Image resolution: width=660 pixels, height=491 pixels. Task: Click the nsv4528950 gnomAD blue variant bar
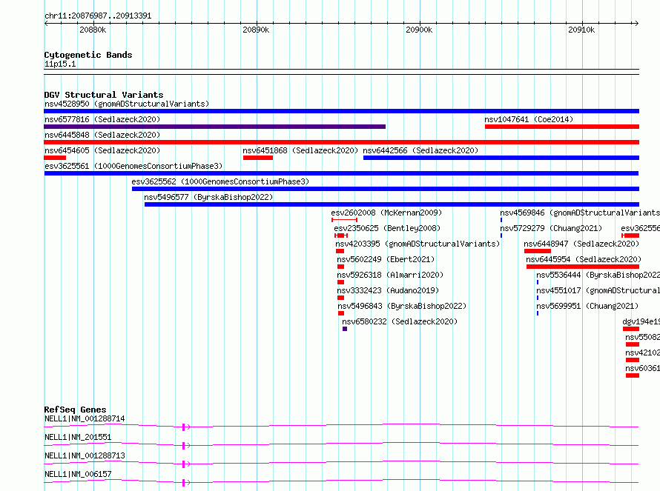click(341, 111)
